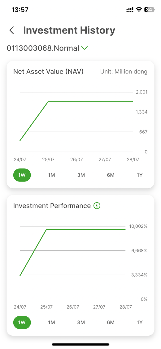
Task: Choose 1M on Investment Performance chart
Action: click(x=51, y=323)
